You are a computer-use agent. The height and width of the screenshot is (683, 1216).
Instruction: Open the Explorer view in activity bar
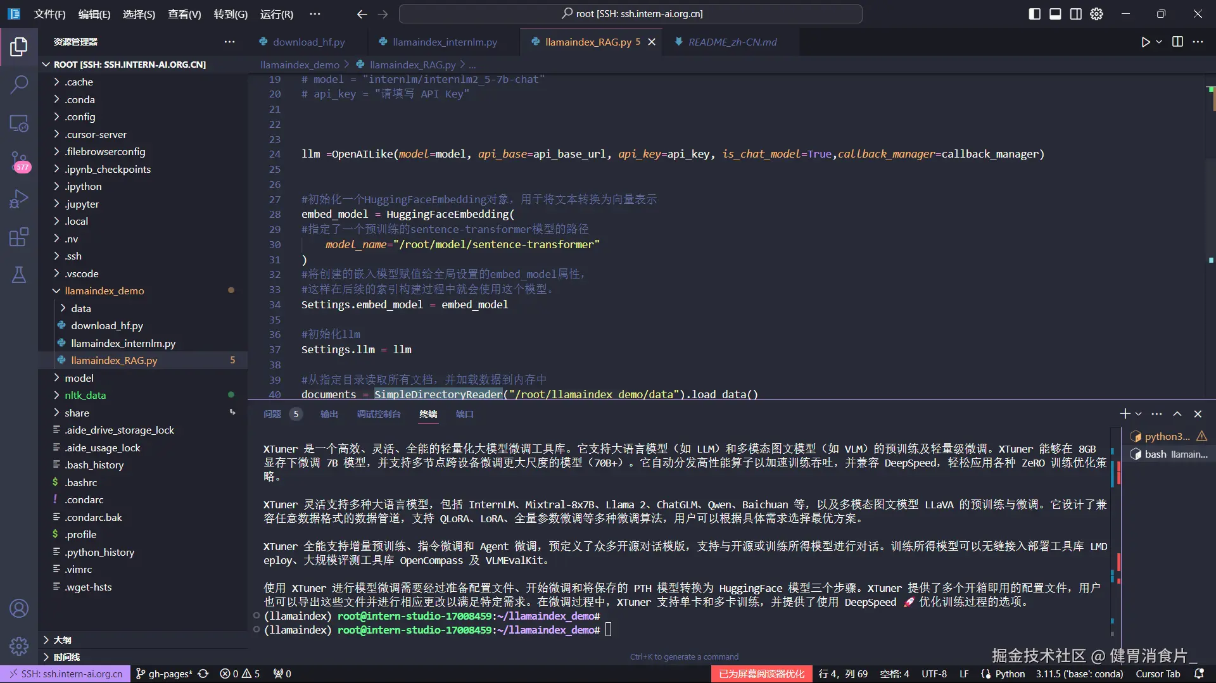point(19,46)
